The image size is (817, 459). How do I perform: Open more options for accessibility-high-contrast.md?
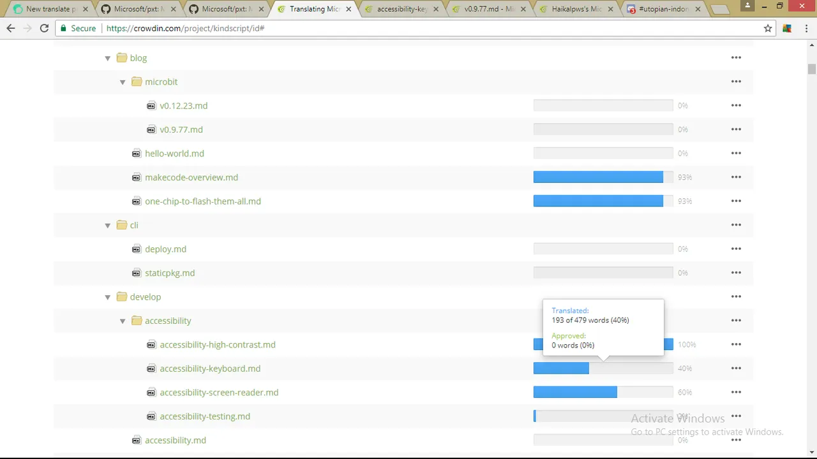pos(736,344)
